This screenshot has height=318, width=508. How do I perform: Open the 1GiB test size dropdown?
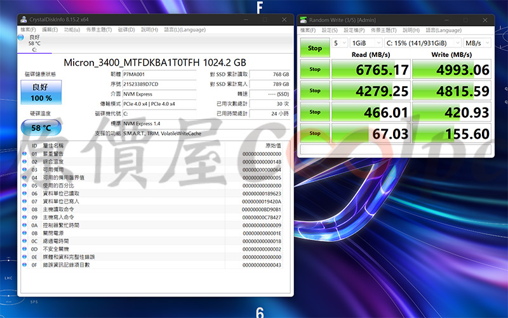click(364, 43)
